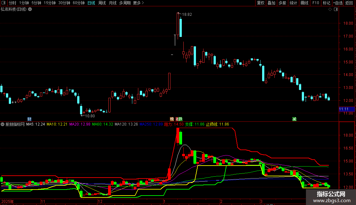The width and height of the screenshot is (356, 205).
Task: Select the 日线 daily chart tab
Action: tap(91, 3)
